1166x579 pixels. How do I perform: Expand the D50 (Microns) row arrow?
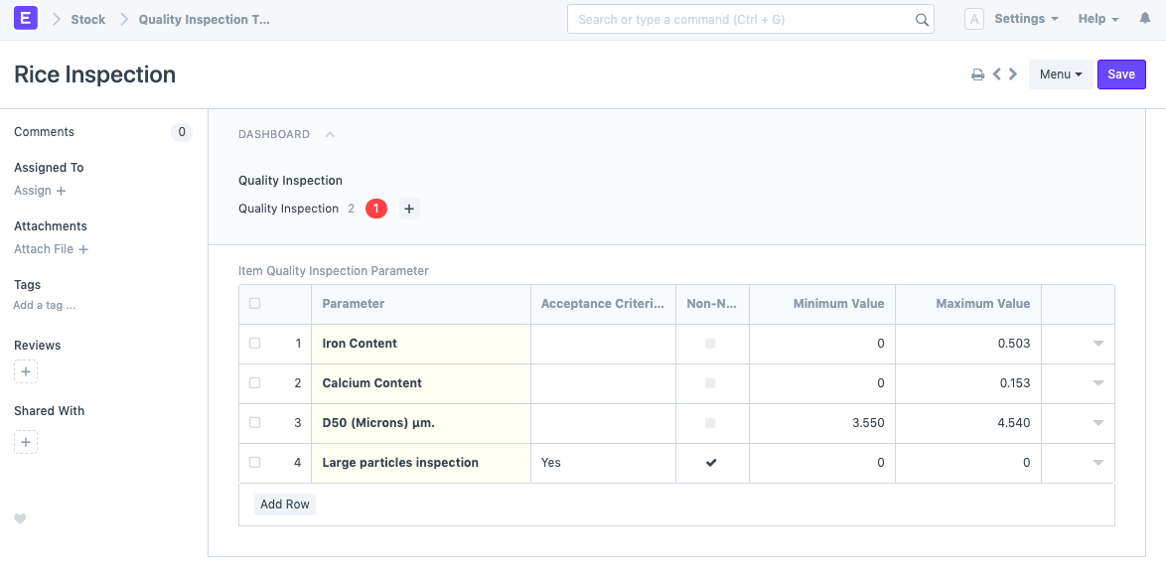[x=1097, y=423]
